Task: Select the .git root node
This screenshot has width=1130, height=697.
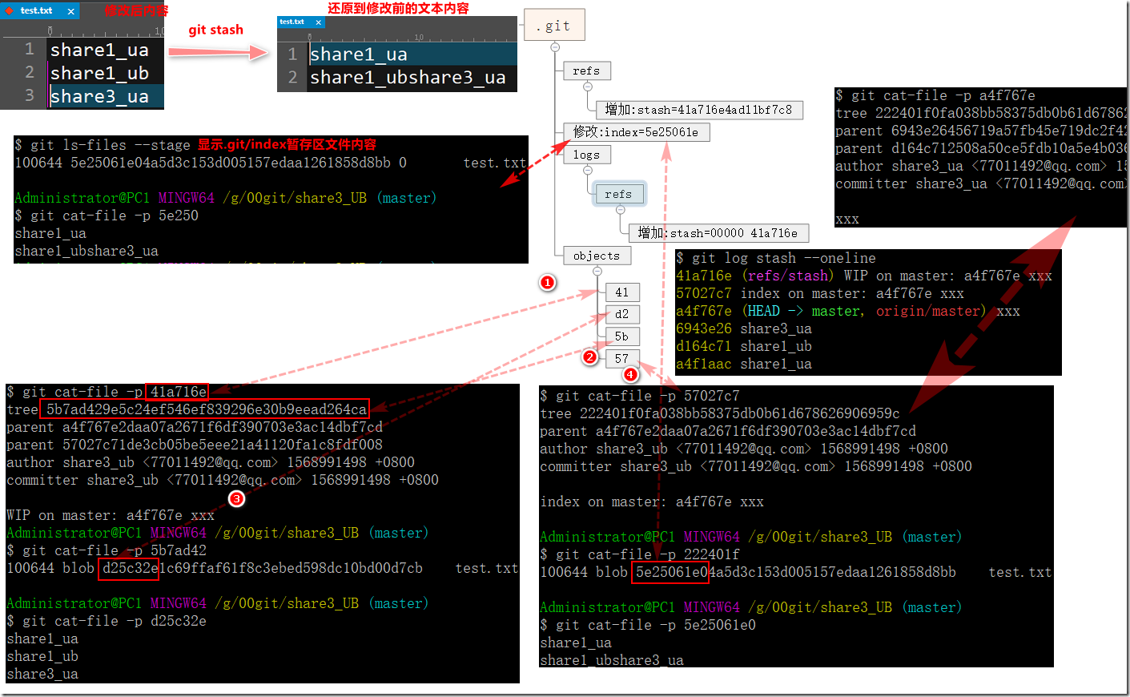Action: coord(554,25)
